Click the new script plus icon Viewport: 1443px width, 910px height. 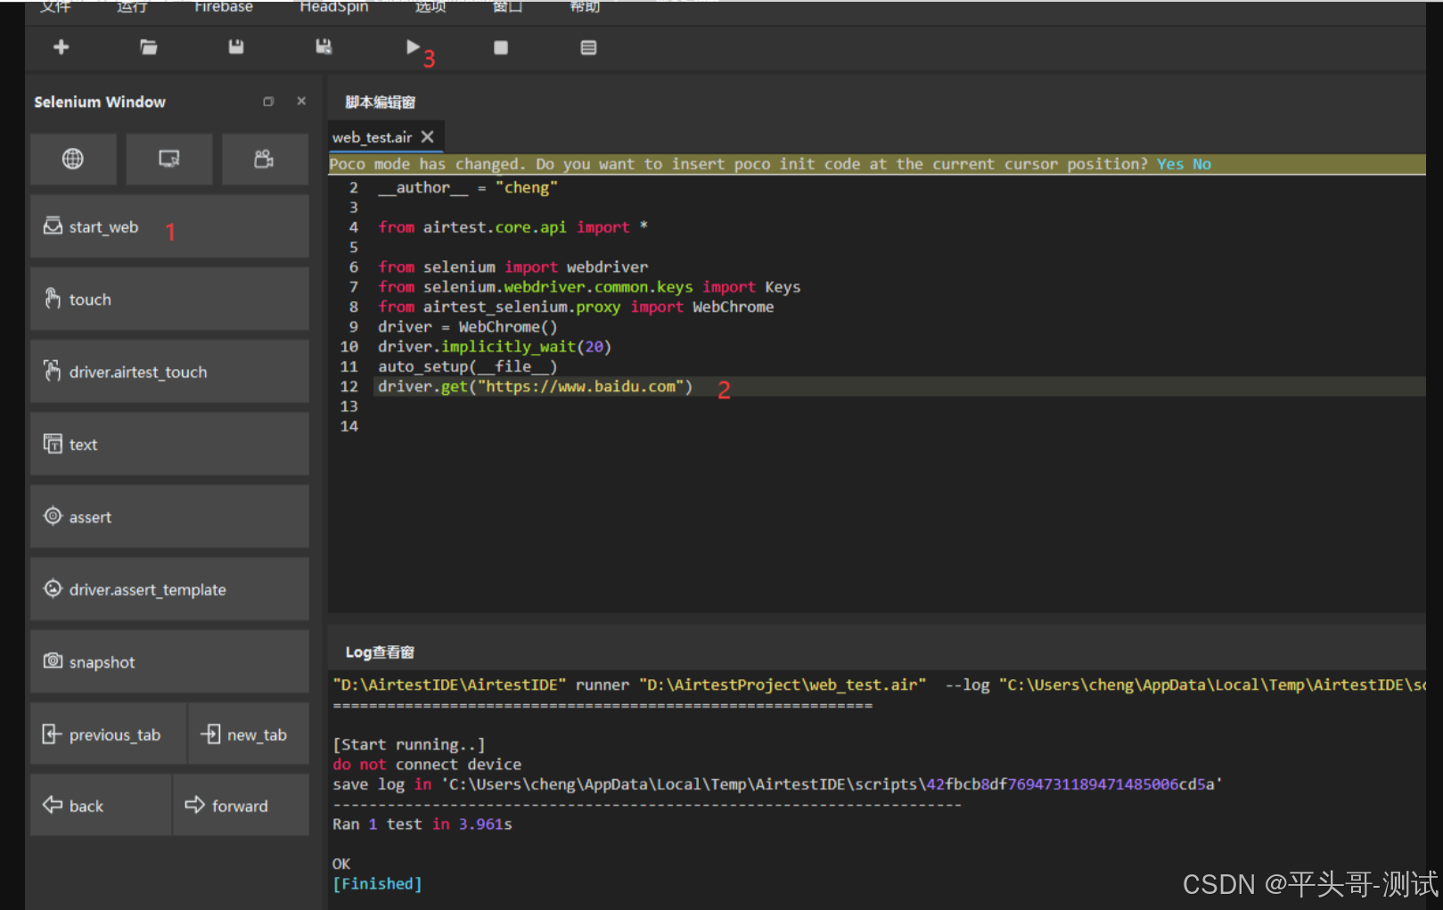(61, 47)
